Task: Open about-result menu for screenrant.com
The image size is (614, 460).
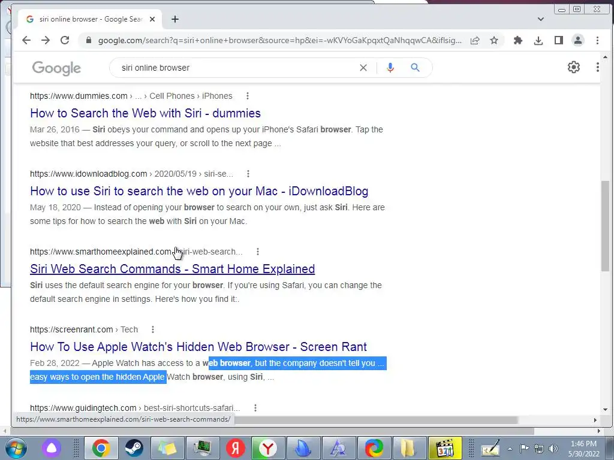Action: click(x=153, y=329)
